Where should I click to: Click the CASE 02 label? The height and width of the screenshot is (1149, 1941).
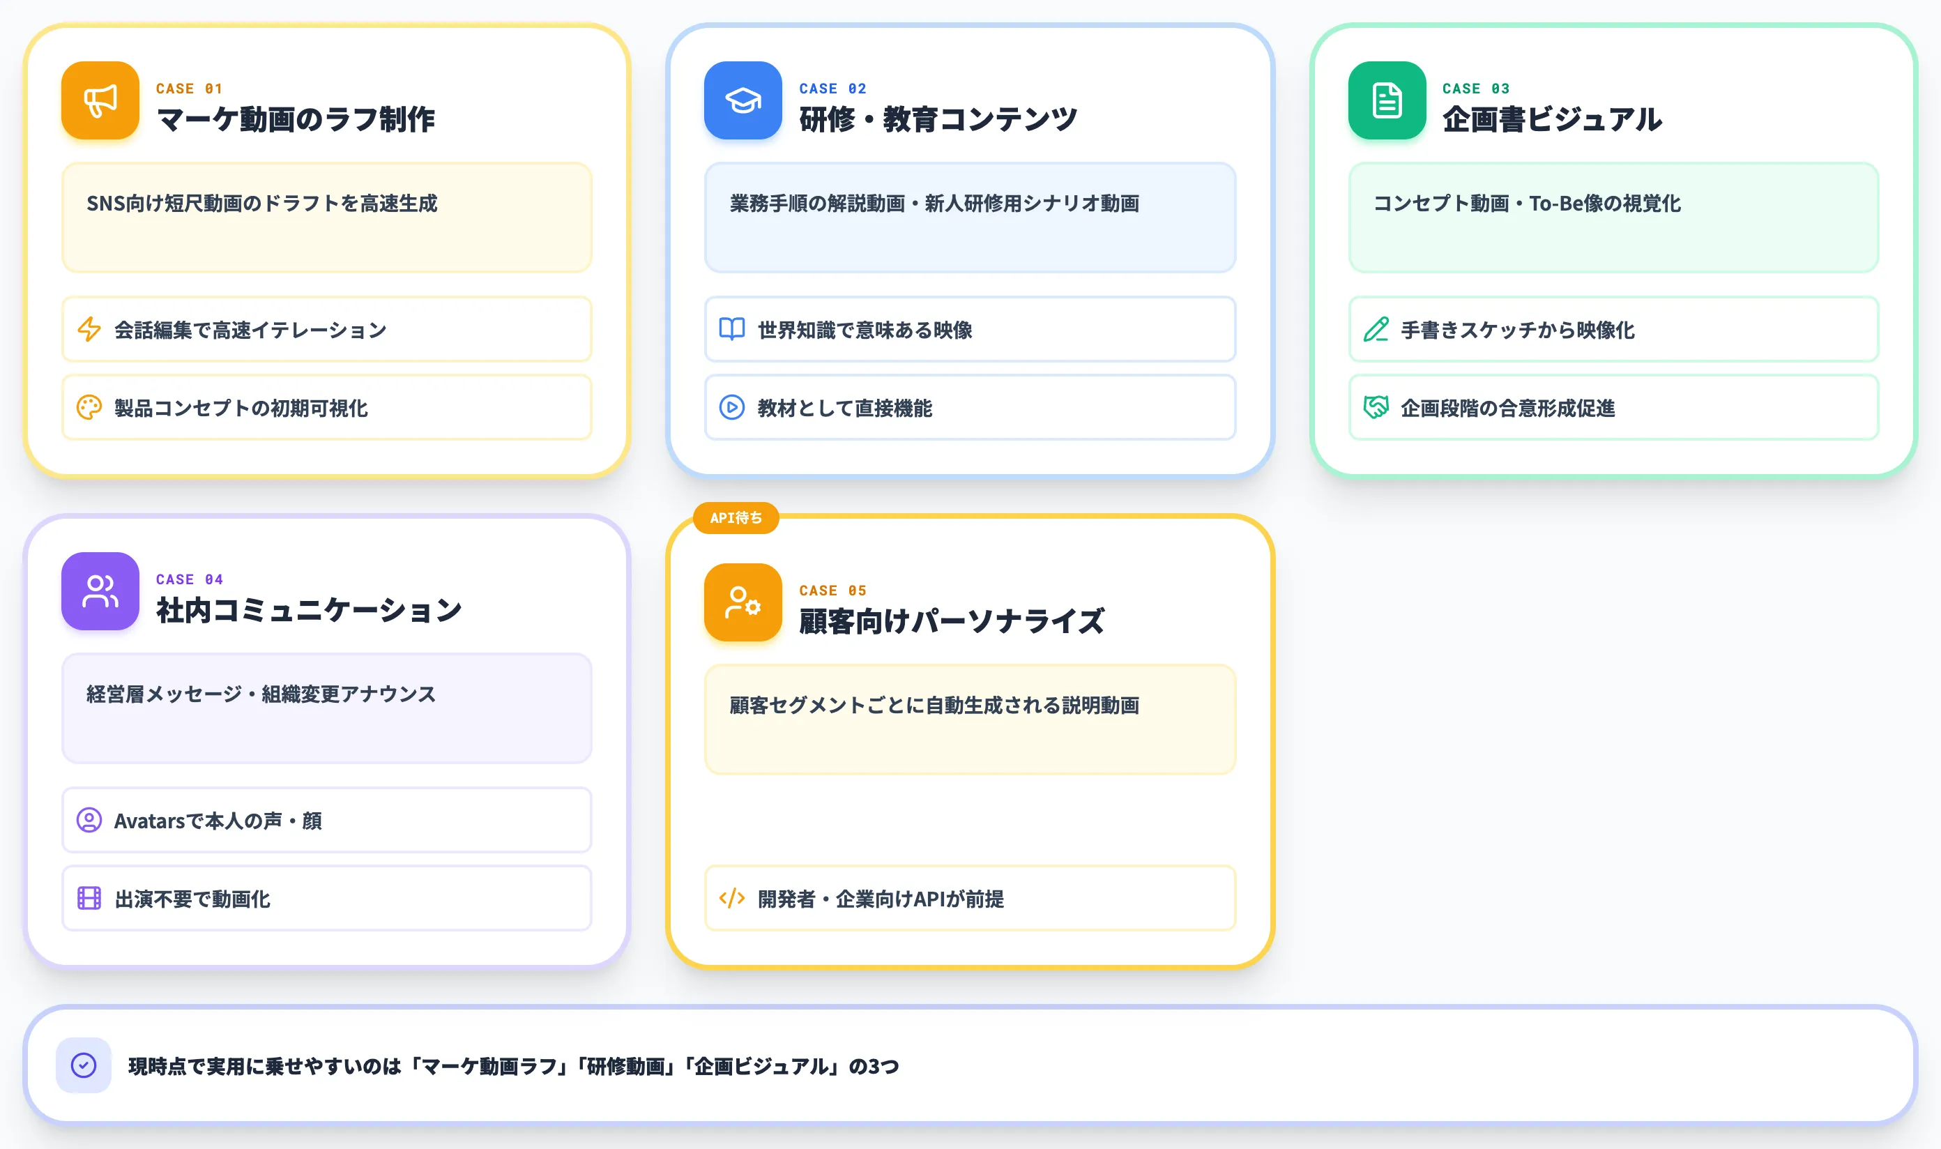point(832,89)
